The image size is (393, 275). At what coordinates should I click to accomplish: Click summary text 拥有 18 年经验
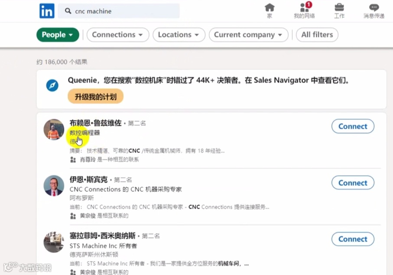(x=205, y=151)
